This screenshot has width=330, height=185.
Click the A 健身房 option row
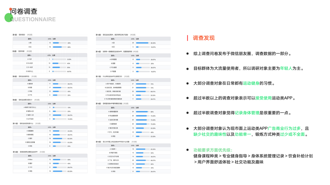(50, 84)
